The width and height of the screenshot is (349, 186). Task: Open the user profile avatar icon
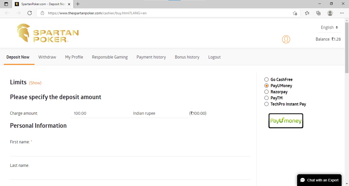pos(286,39)
